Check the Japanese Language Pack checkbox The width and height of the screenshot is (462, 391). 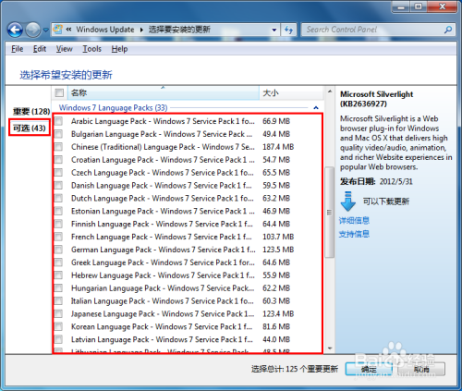click(x=58, y=313)
